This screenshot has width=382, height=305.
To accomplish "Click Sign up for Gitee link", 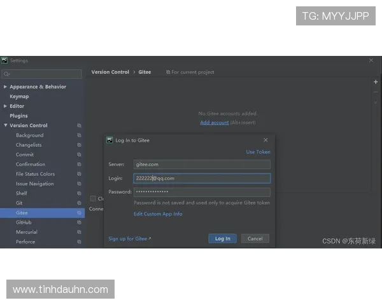I will click(x=130, y=239).
